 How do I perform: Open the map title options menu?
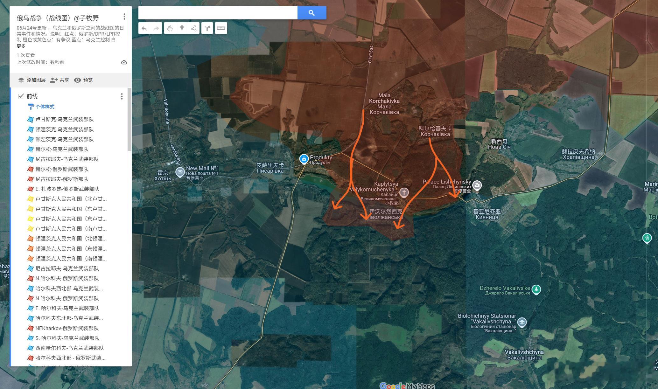[124, 17]
